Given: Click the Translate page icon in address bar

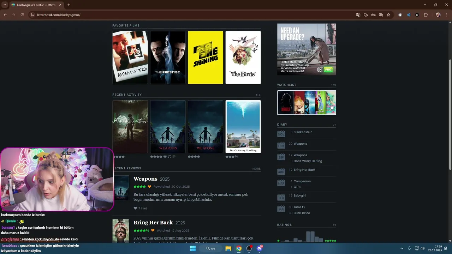Looking at the screenshot, I should click(358, 15).
